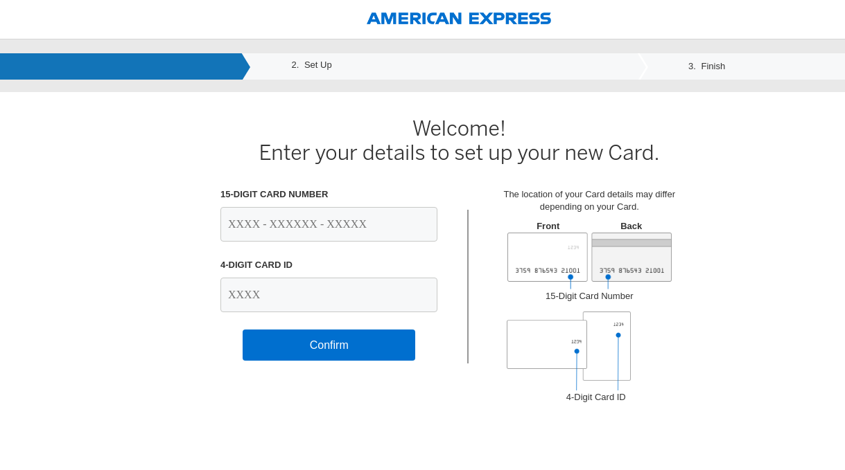Viewport: 845px width, 470px height.
Task: Click the 4-digit card ID input field
Action: [x=329, y=294]
